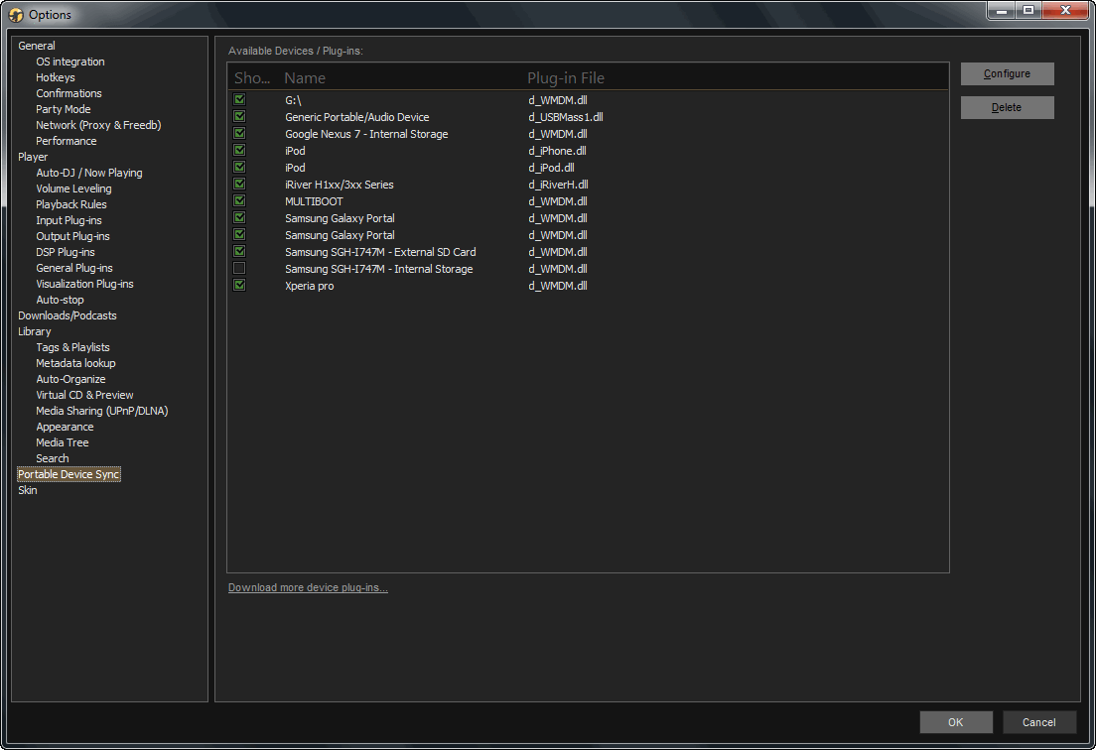Sort devices by the Name column header
The height and width of the screenshot is (750, 1096).
point(305,78)
